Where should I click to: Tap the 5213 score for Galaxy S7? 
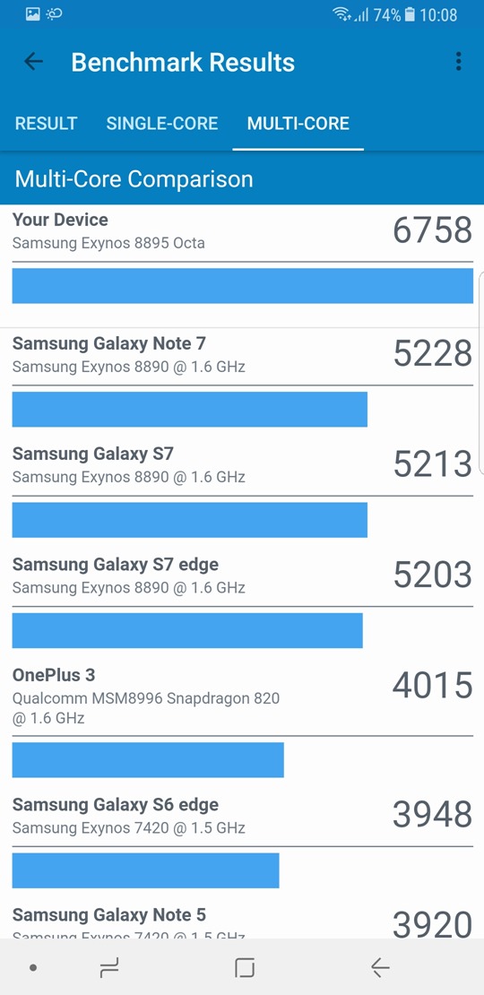coord(433,464)
